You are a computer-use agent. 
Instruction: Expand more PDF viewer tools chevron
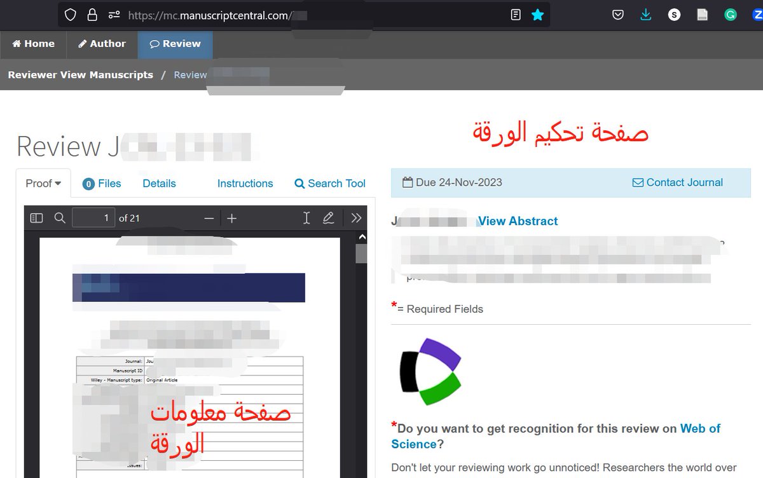point(355,217)
